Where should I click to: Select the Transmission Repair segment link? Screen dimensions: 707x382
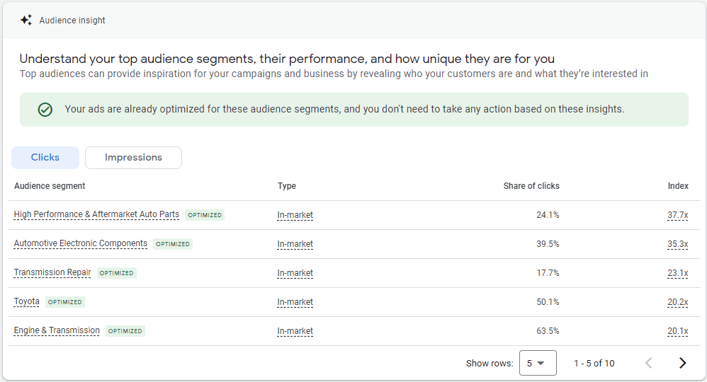pyautogui.click(x=52, y=272)
